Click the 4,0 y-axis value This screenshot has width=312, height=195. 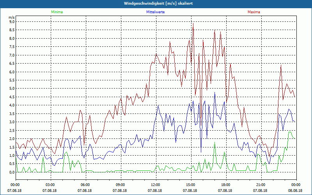pyautogui.click(x=12, y=105)
